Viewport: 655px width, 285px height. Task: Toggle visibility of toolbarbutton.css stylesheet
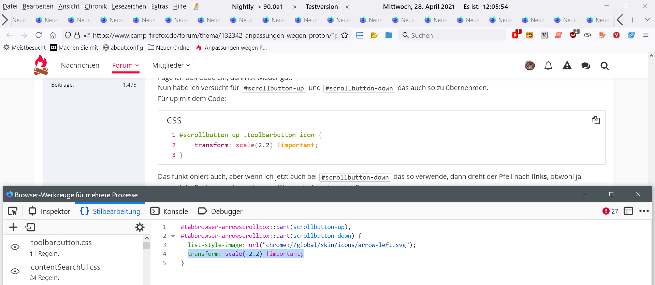tap(15, 247)
